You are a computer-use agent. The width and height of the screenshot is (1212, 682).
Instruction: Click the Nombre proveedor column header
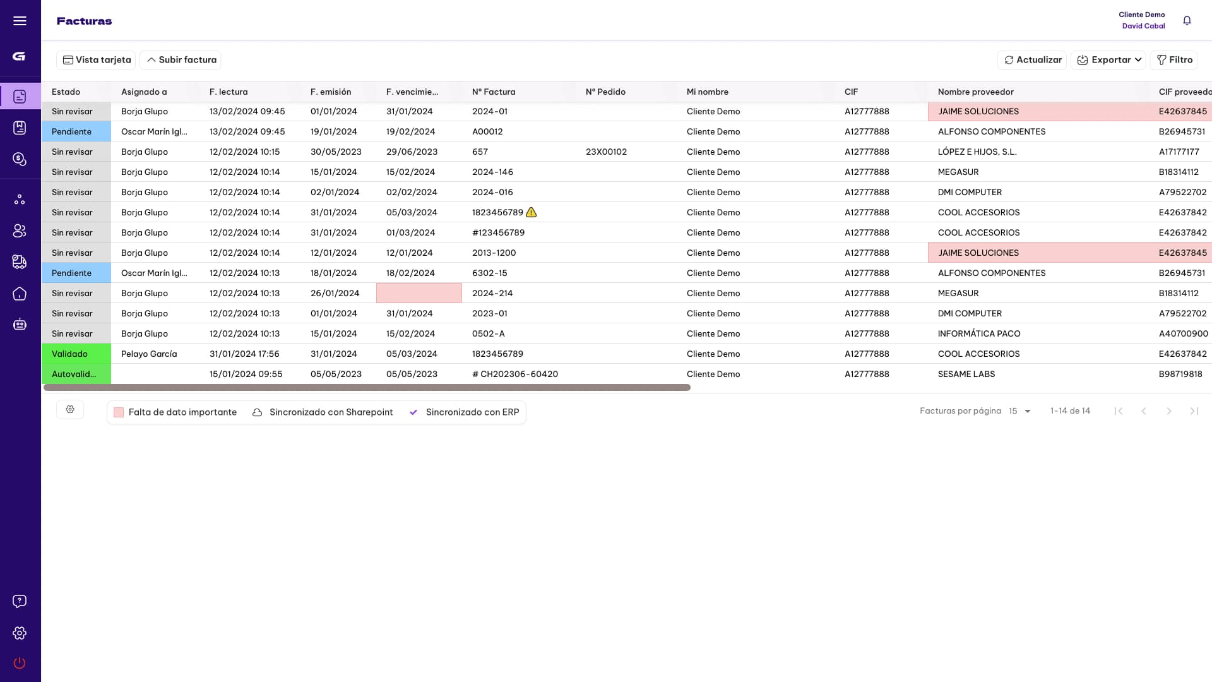click(975, 92)
